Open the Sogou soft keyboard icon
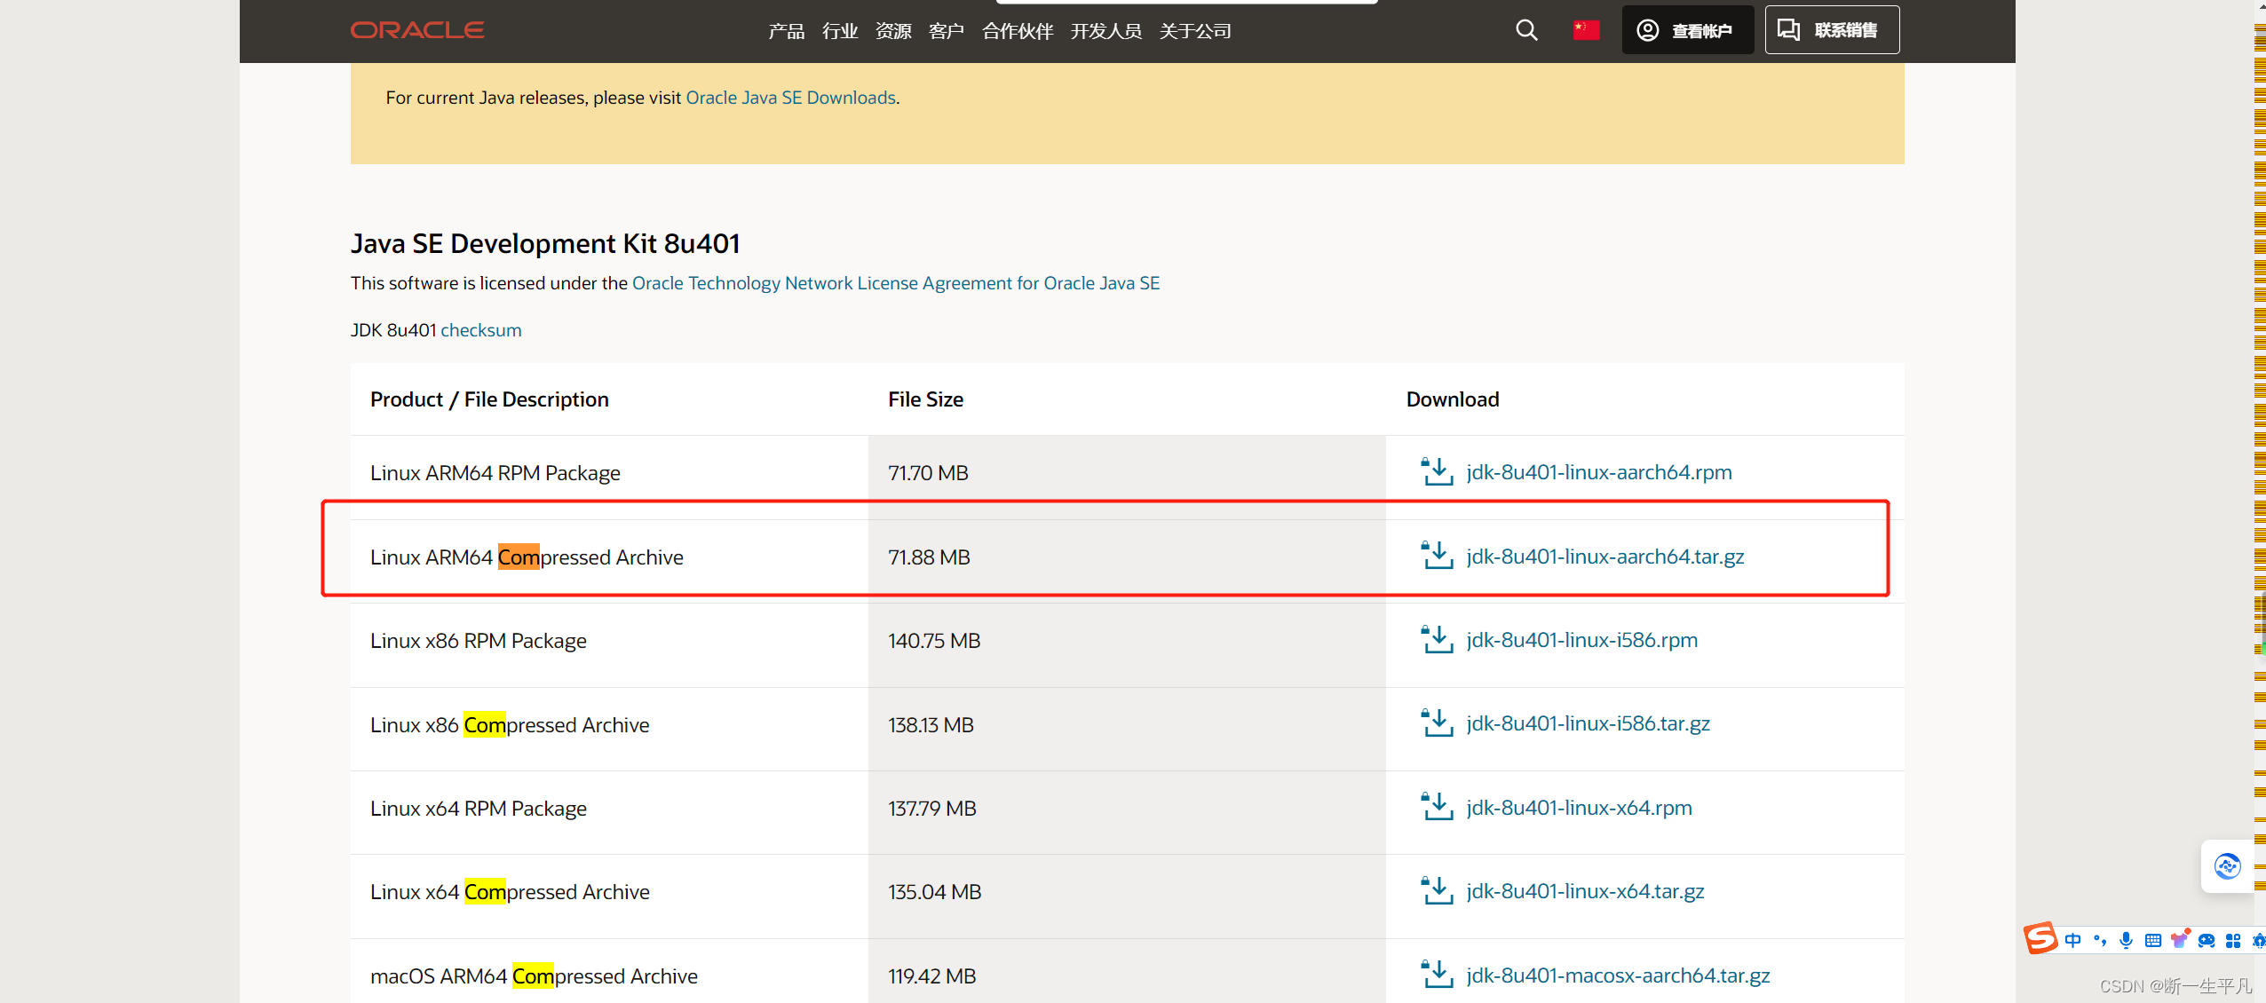 tap(2153, 940)
